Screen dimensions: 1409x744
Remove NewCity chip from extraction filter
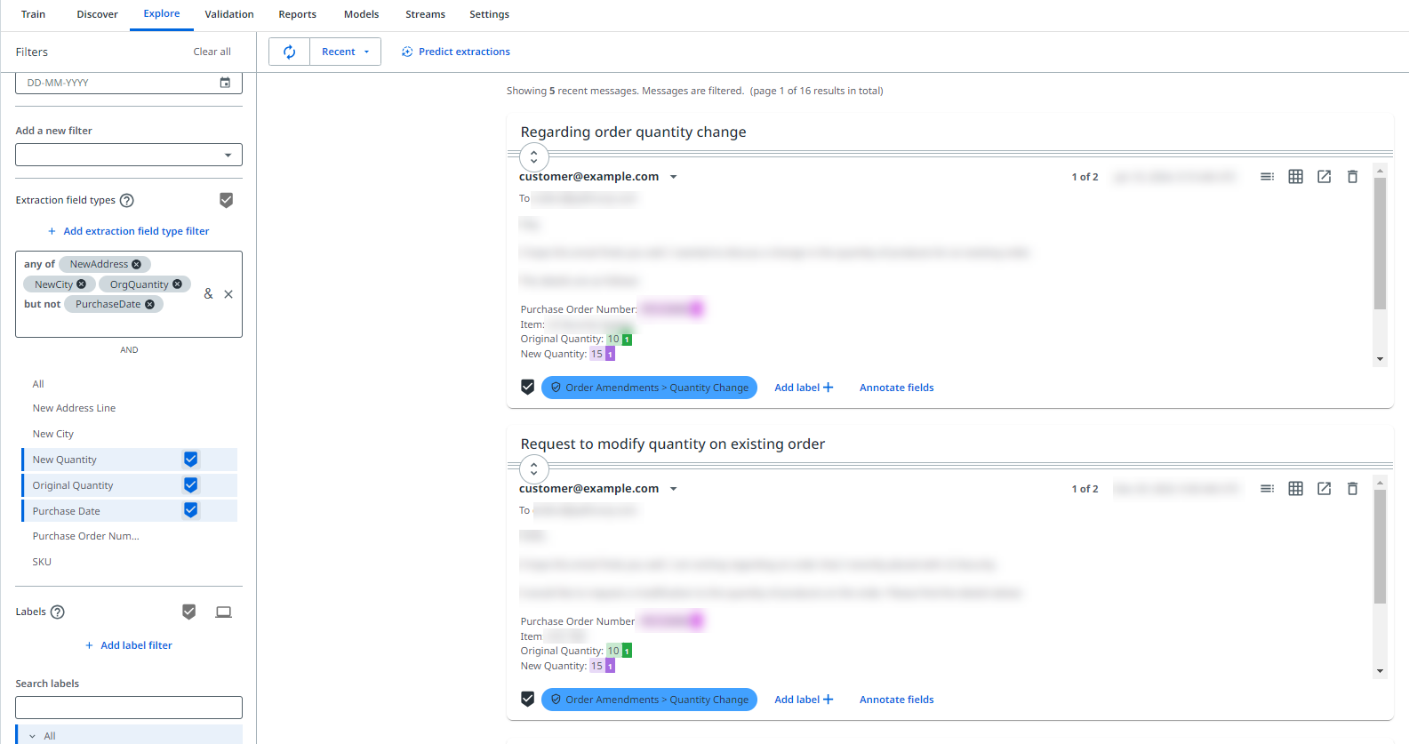click(x=82, y=284)
